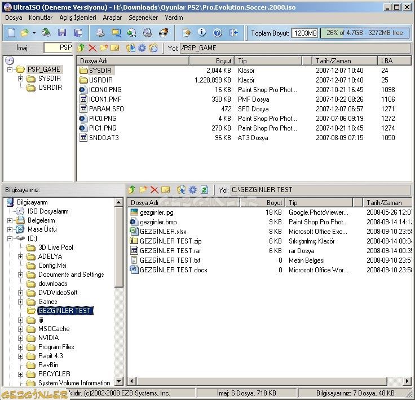Click the Burn CD/DVD image flame icon
The width and height of the screenshot is (415, 400).
[164, 33]
